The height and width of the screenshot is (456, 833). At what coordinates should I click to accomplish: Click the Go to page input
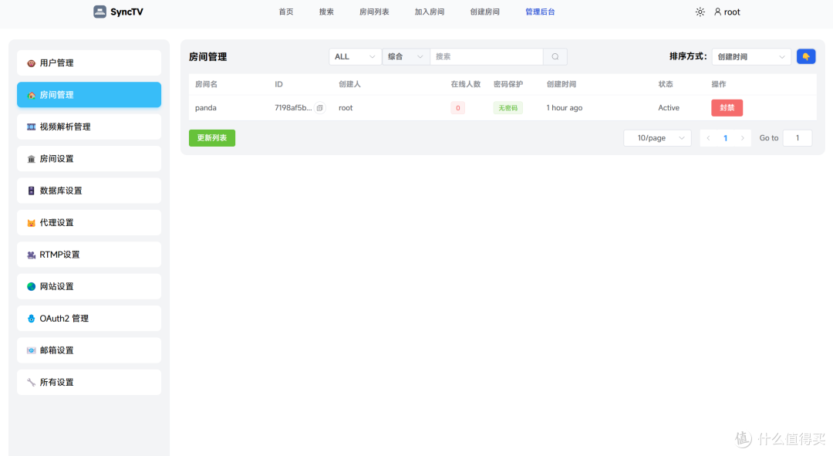click(798, 138)
